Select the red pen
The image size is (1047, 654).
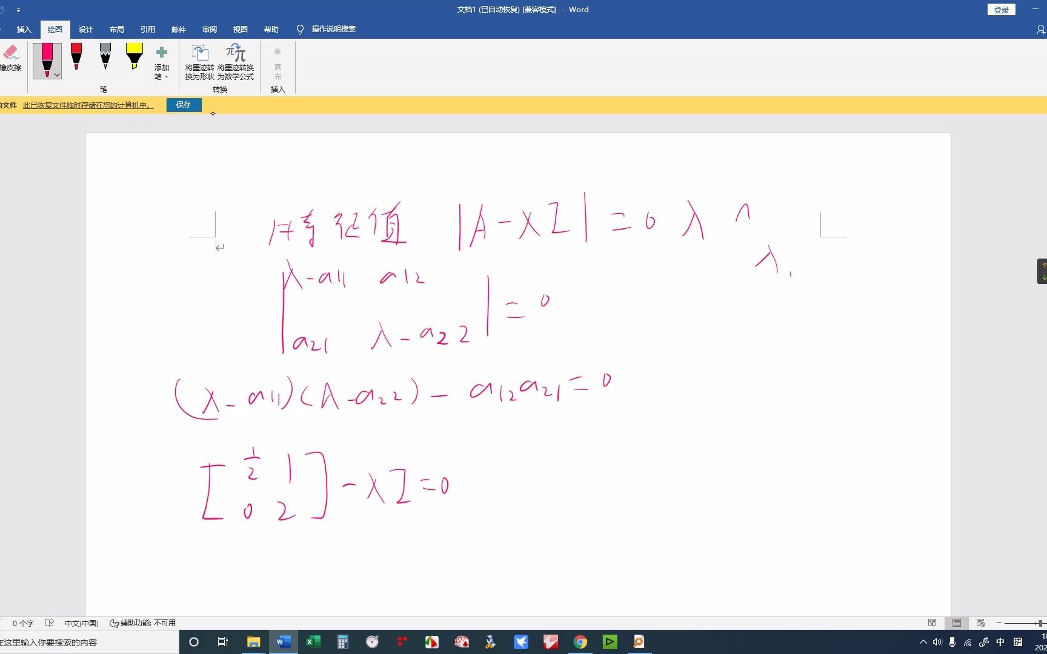pyautogui.click(x=76, y=56)
